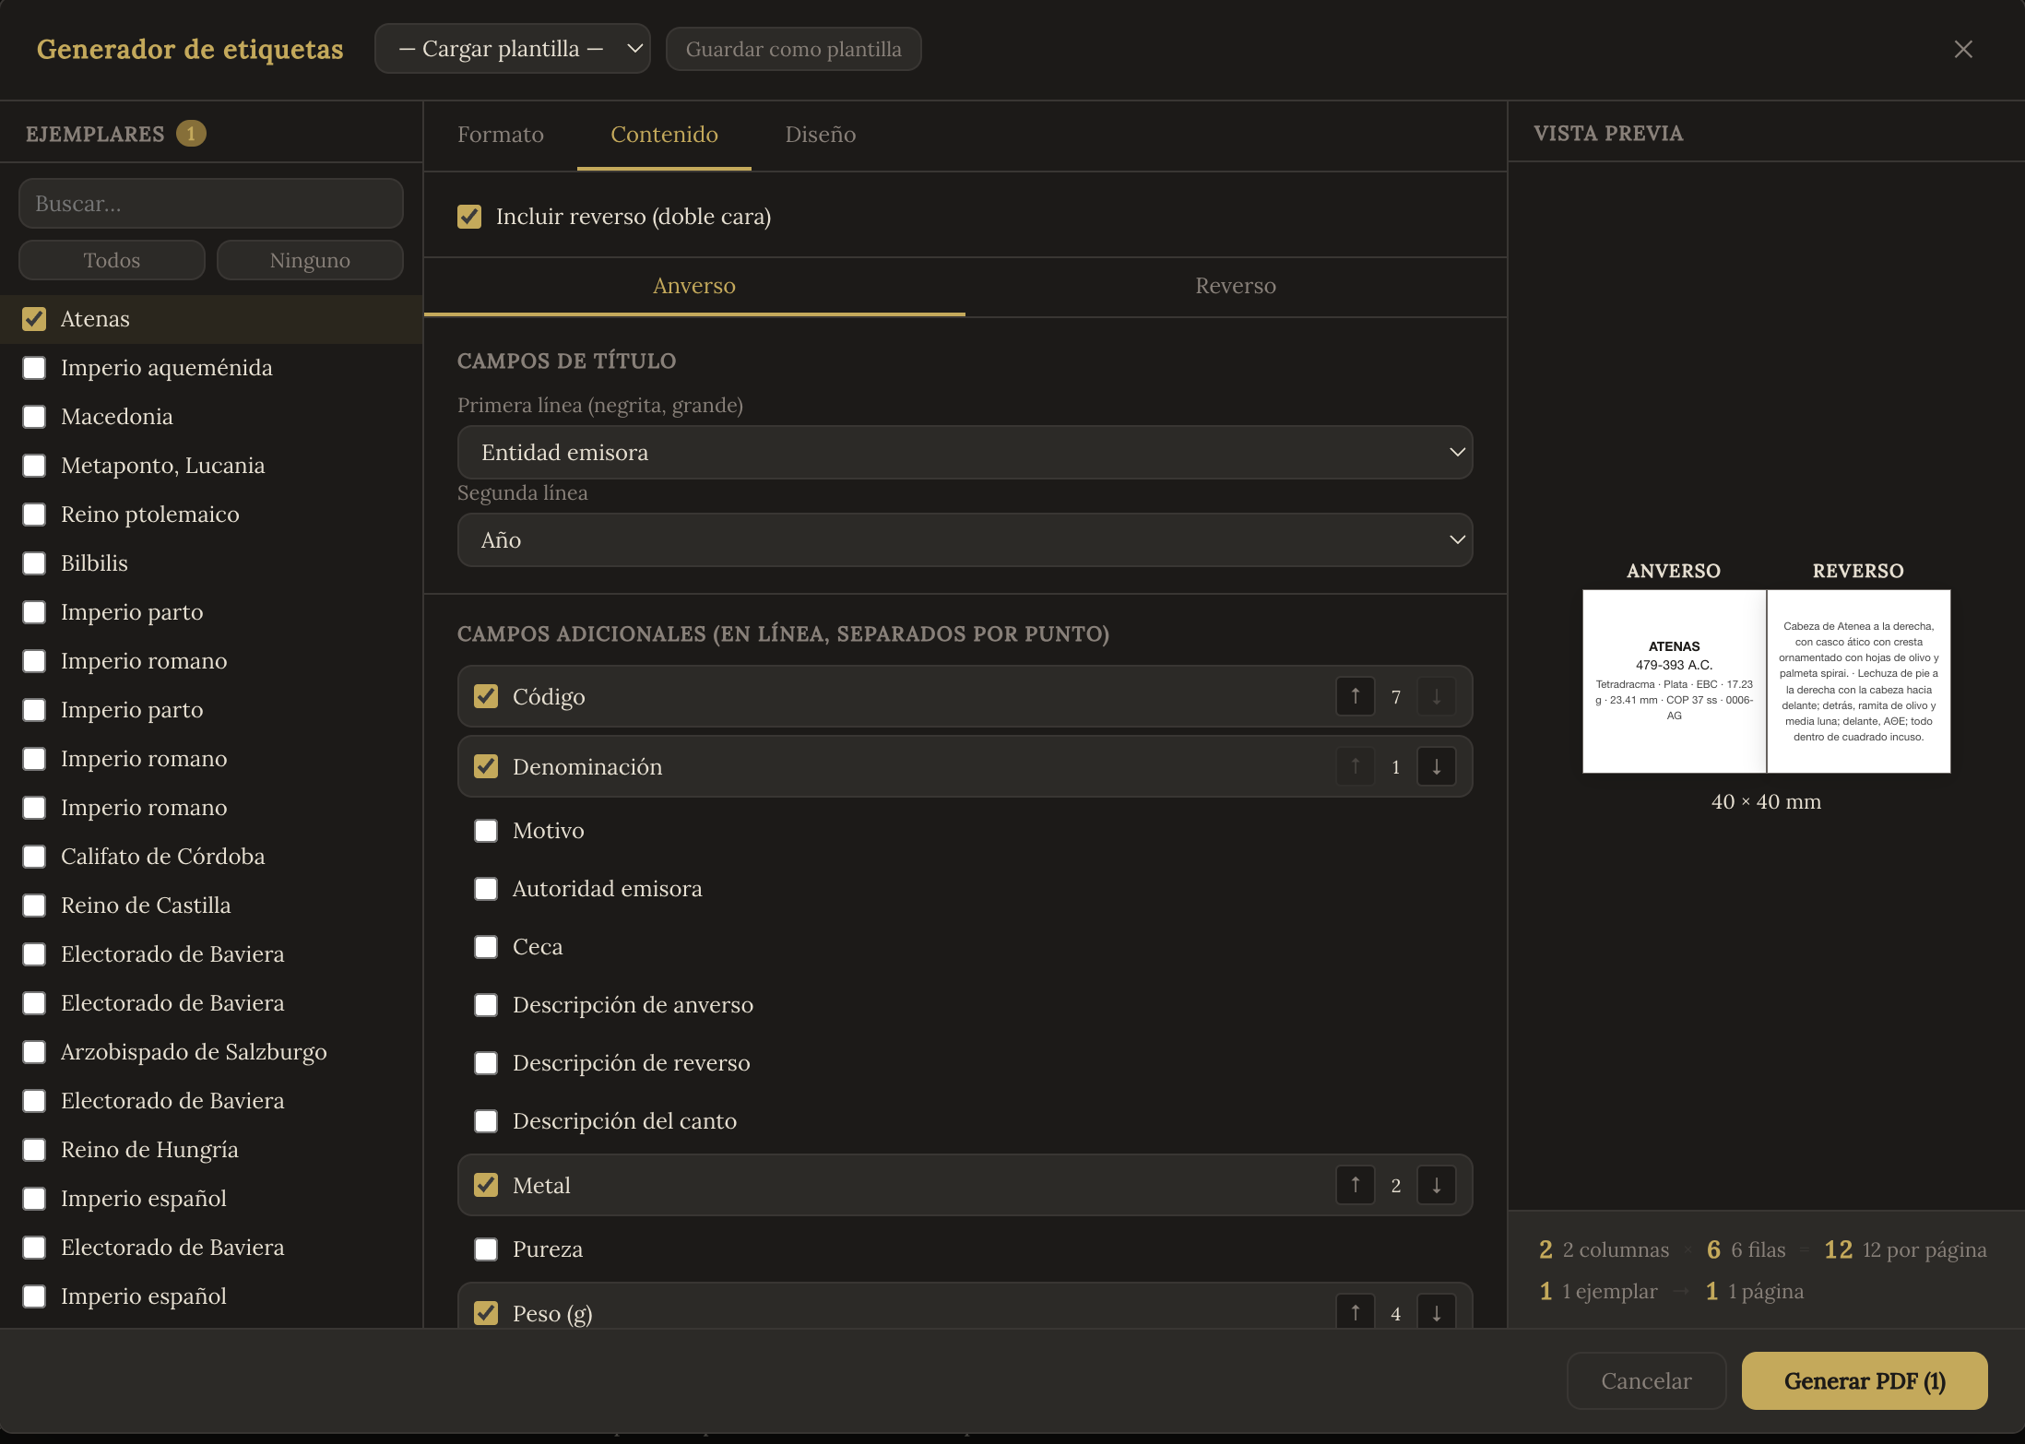Move Código field up in order
Image resolution: width=2025 pixels, height=1444 pixels.
click(1355, 696)
